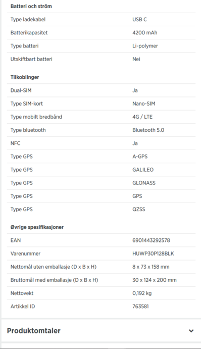Expand the Produktomtaler section chevron
This screenshot has height=349, width=201.
191,331
